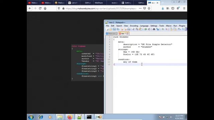Image resolution: width=214 pixels, height=120 pixels.
Task: Click the Firefox Back arrow button
Action: [30, 8]
